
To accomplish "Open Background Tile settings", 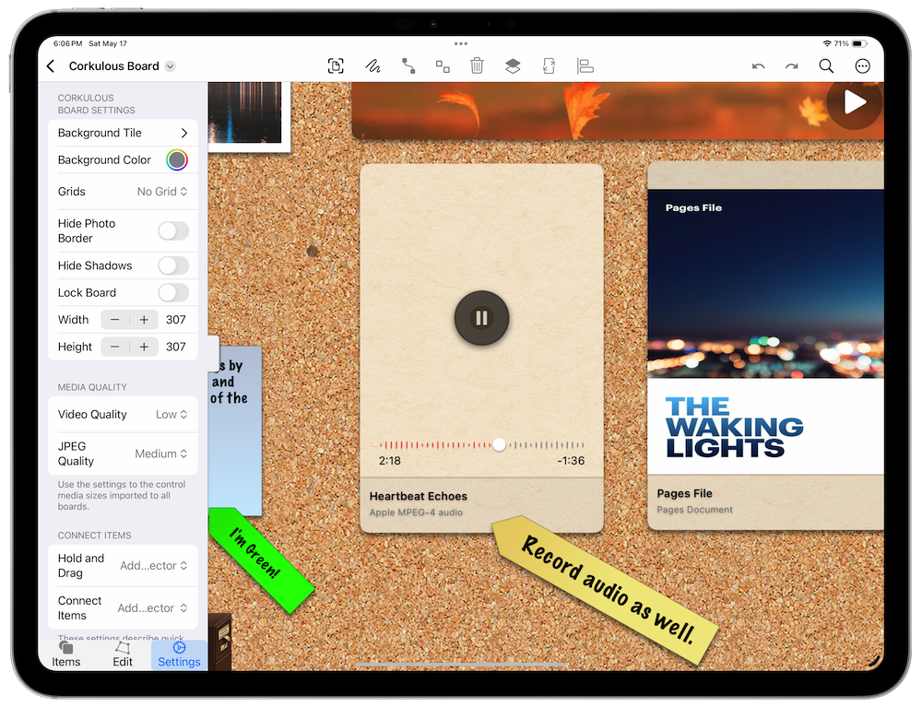I will (x=123, y=133).
